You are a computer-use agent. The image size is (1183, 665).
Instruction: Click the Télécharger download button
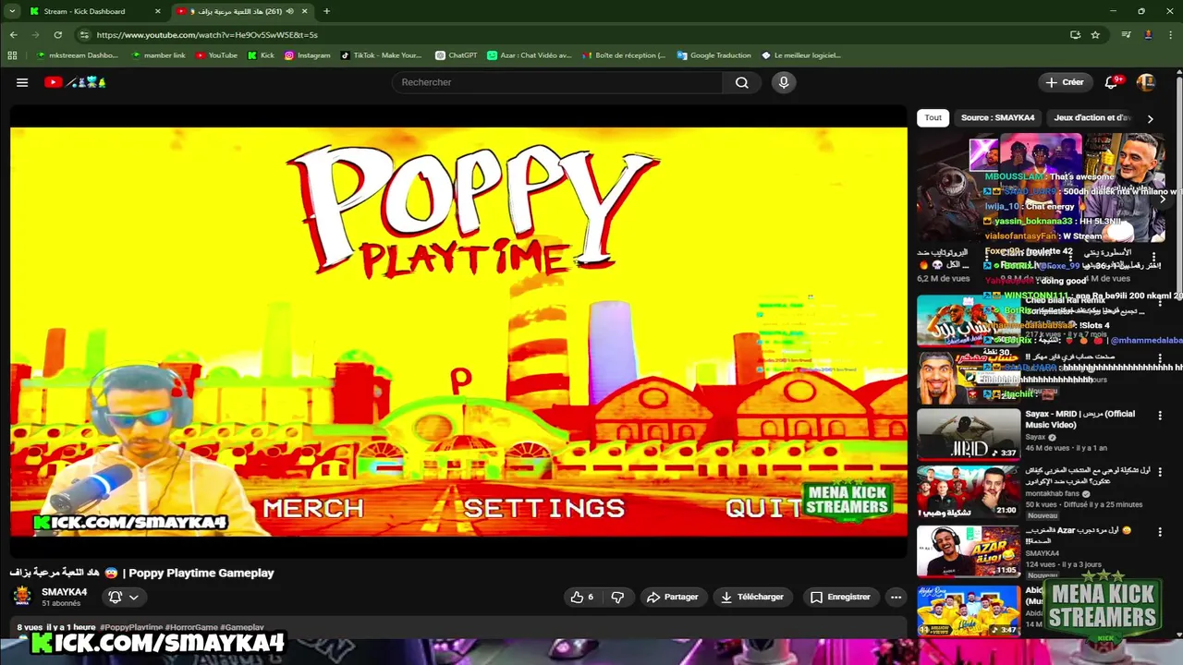[751, 597]
